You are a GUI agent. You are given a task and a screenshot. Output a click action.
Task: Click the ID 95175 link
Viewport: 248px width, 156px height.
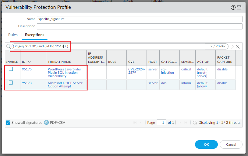[27, 69]
